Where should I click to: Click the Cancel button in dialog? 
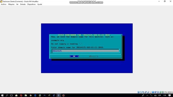click(94, 56)
